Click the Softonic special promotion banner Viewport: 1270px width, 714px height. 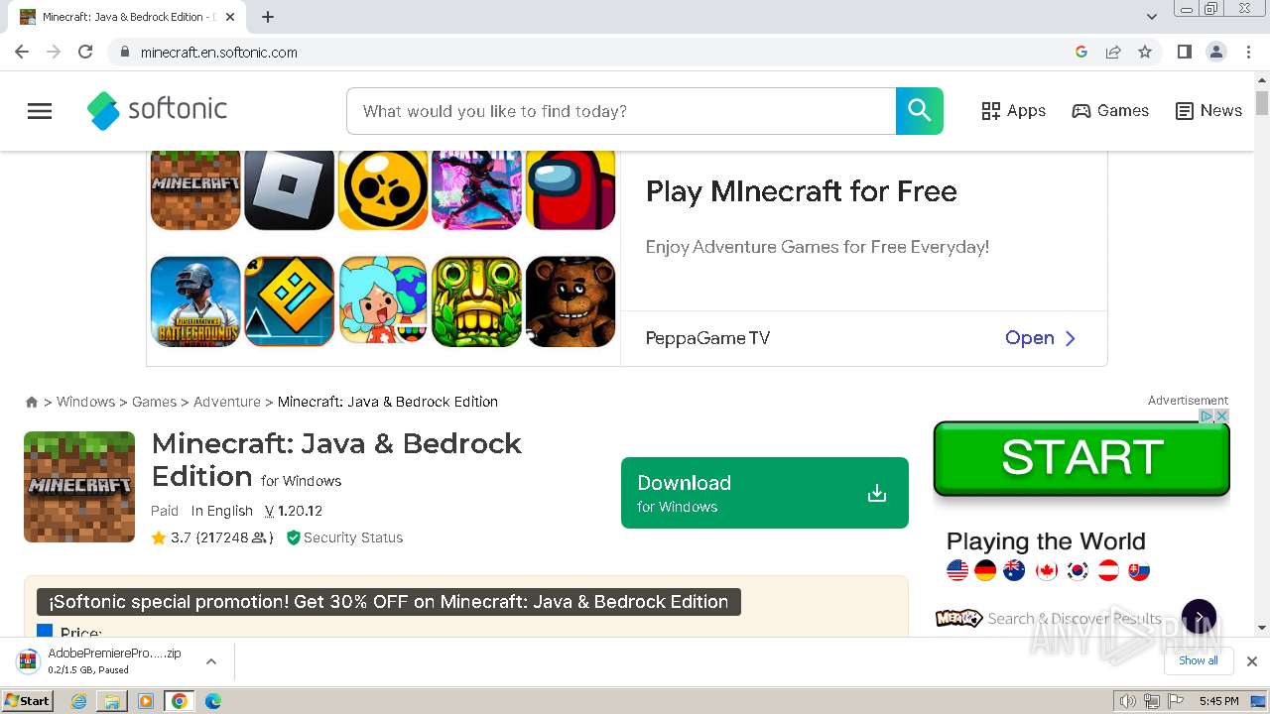(389, 602)
